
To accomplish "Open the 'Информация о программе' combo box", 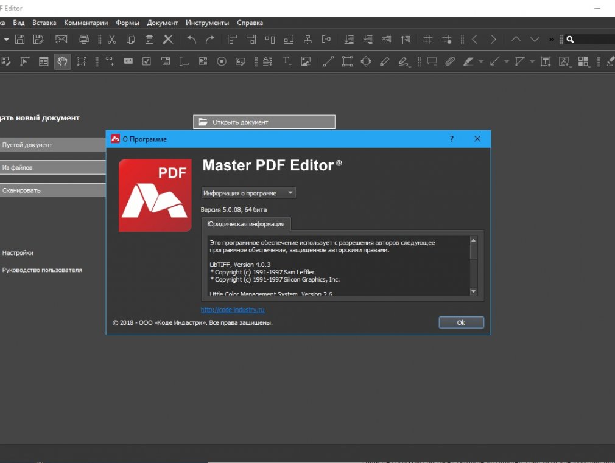I will [x=248, y=193].
